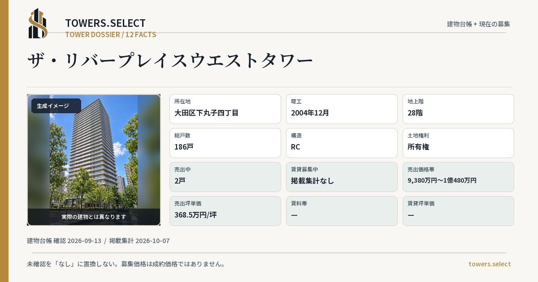Screen dimensions: 538x282
Task: Select the 地上階 card 28階
Action: 458,109
